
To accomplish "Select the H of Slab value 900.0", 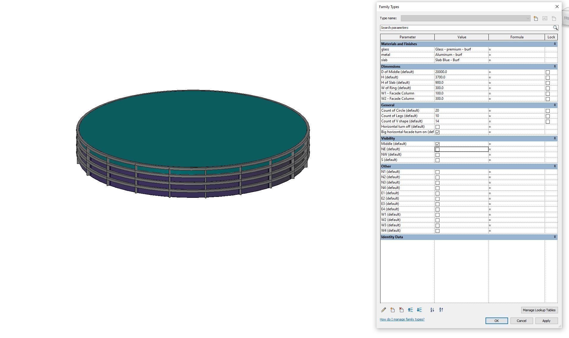I will (x=461, y=83).
